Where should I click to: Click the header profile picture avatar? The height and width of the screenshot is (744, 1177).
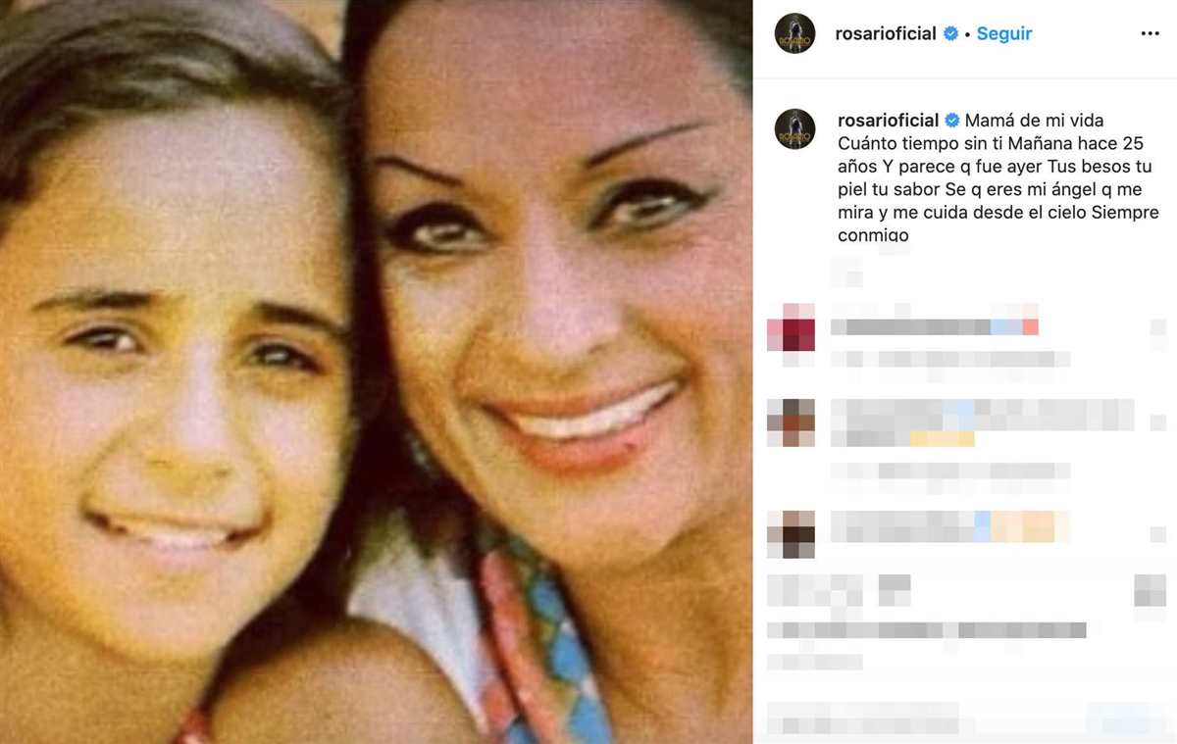(x=794, y=33)
